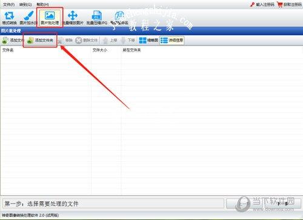Open the 批量压缩JPG compression tool
Screen dimensions: 303x220
point(97,18)
